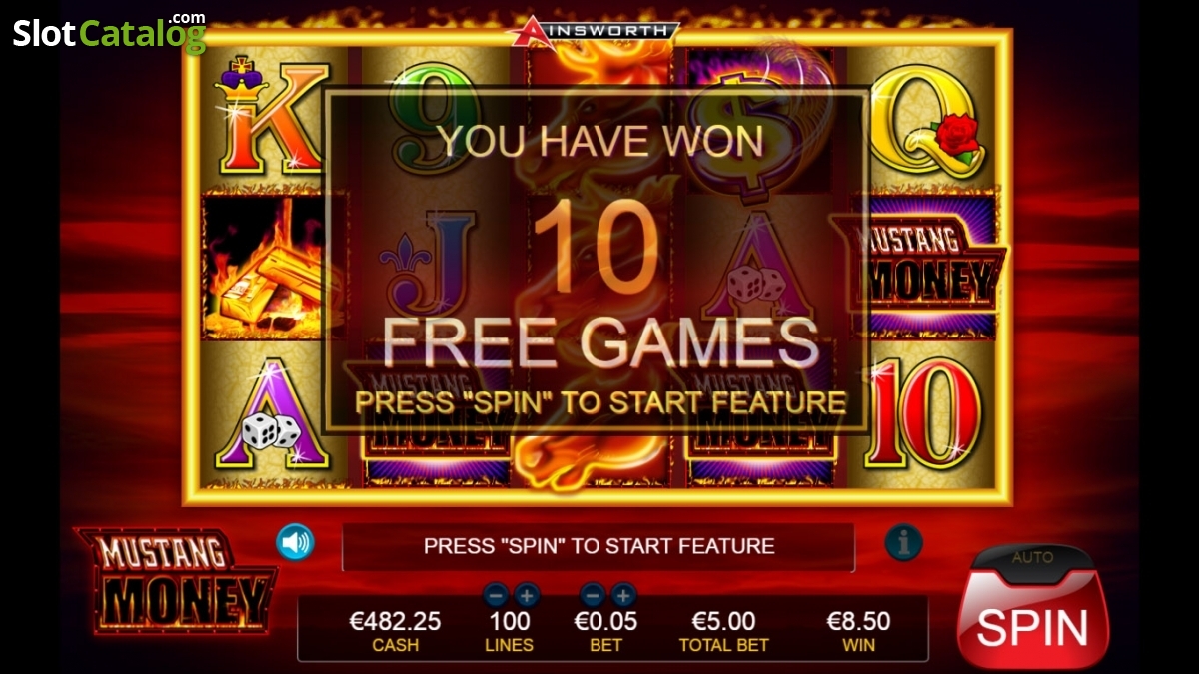Viewport: 1199px width, 674px height.
Task: Mute the game sound speaker icon
Action: click(x=295, y=542)
